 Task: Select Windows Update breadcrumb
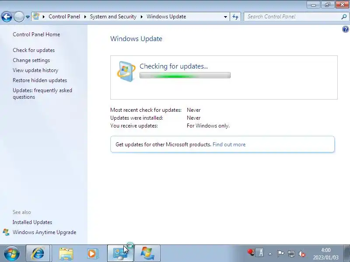[x=166, y=17]
